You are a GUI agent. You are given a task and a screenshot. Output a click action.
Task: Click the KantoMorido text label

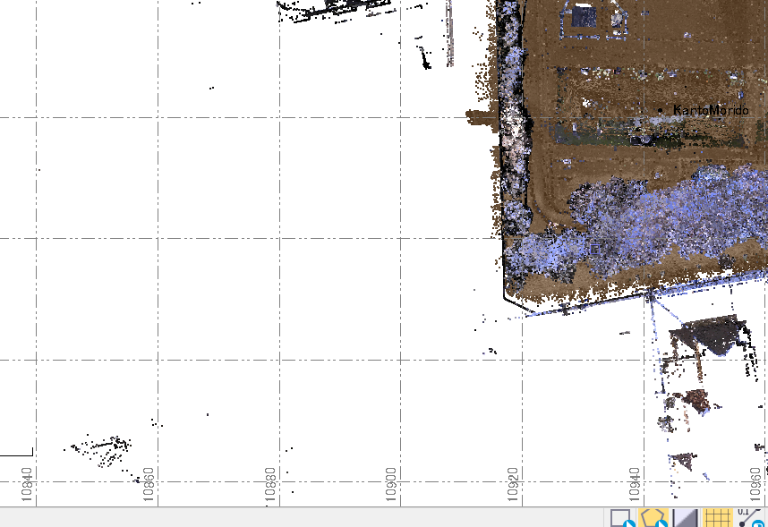coord(710,110)
